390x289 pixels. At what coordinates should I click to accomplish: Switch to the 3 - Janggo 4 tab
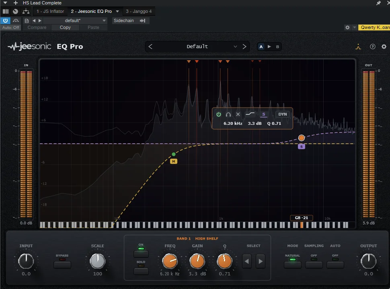(x=139, y=11)
